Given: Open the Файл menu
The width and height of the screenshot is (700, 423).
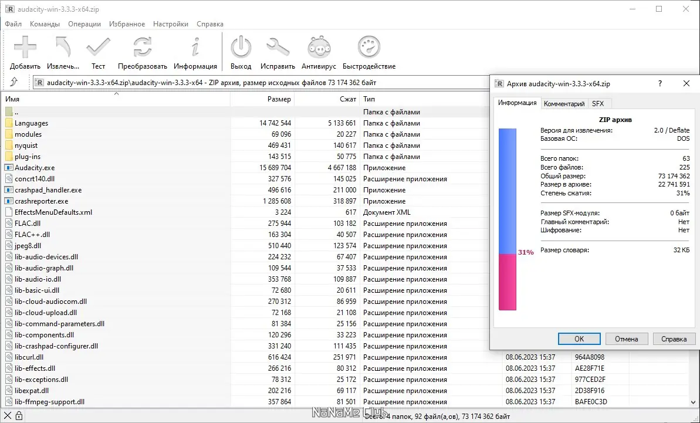Looking at the screenshot, I should point(13,24).
